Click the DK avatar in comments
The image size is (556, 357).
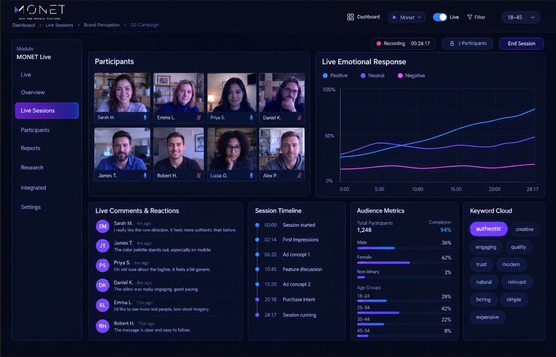point(103,285)
